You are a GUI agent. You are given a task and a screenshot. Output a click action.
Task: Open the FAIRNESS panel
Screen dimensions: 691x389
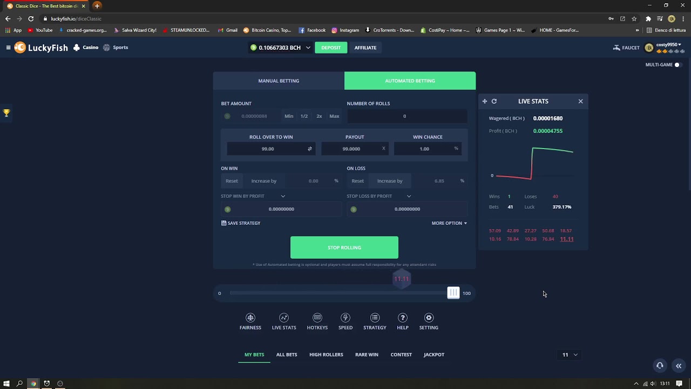[x=250, y=321]
